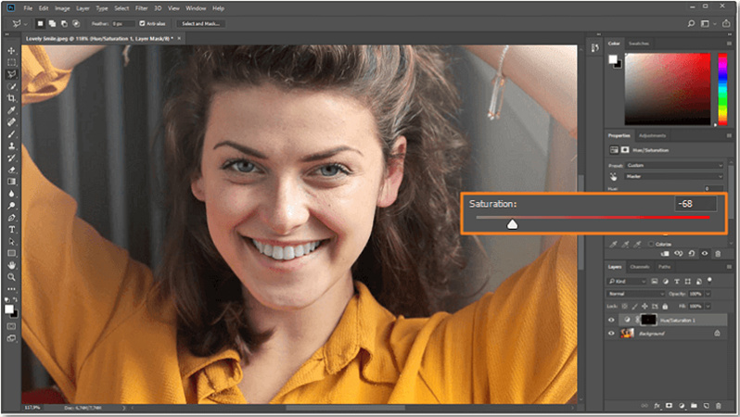Click the Saturation value field showing -68
Screen dimensions: 740x417
click(695, 203)
